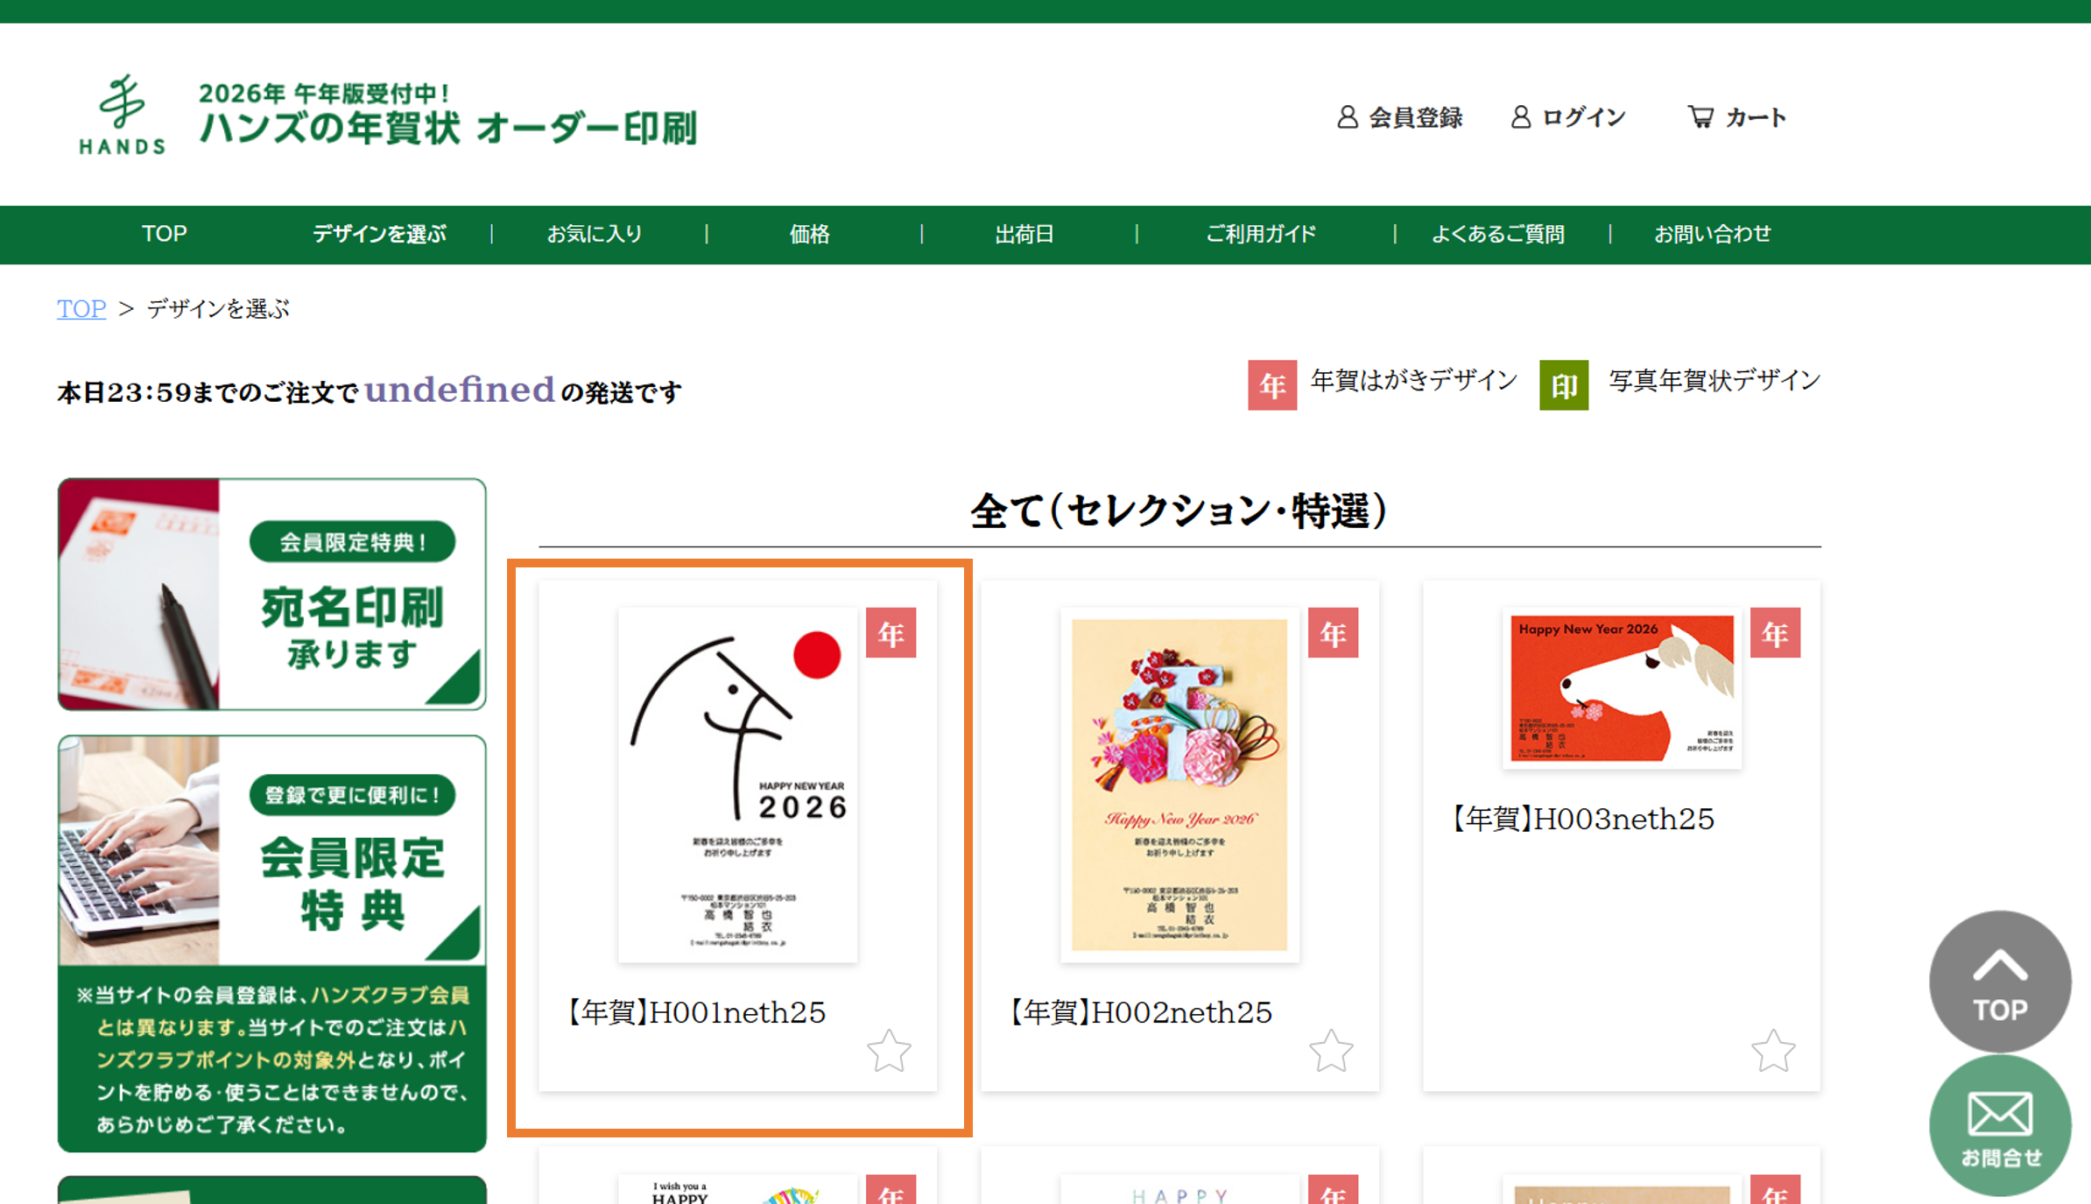This screenshot has width=2091, height=1204.
Task: Click the TOP breadcrumb link
Action: (81, 308)
